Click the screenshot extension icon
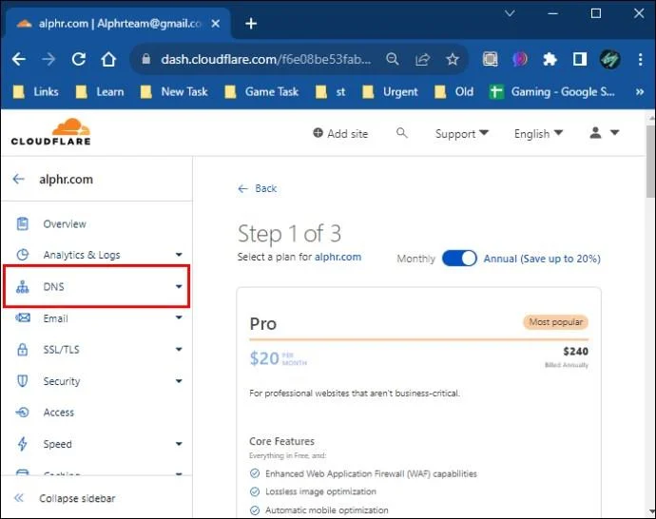 pyautogui.click(x=491, y=59)
